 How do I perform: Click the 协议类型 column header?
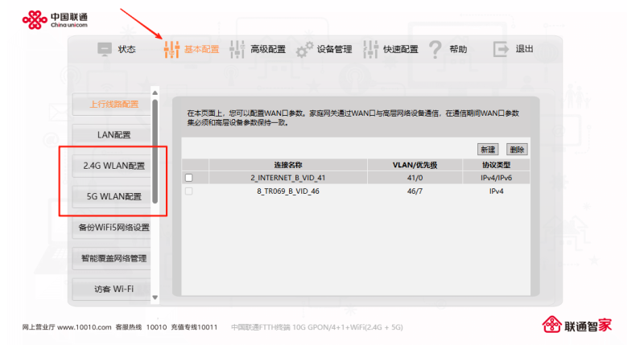coord(496,165)
